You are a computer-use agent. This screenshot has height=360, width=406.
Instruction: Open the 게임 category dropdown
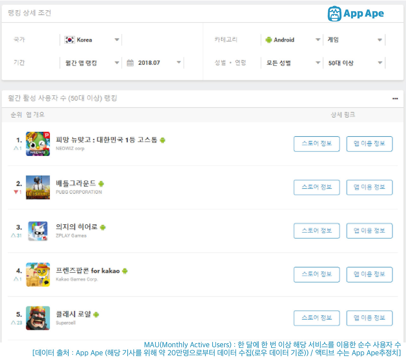[x=355, y=40]
